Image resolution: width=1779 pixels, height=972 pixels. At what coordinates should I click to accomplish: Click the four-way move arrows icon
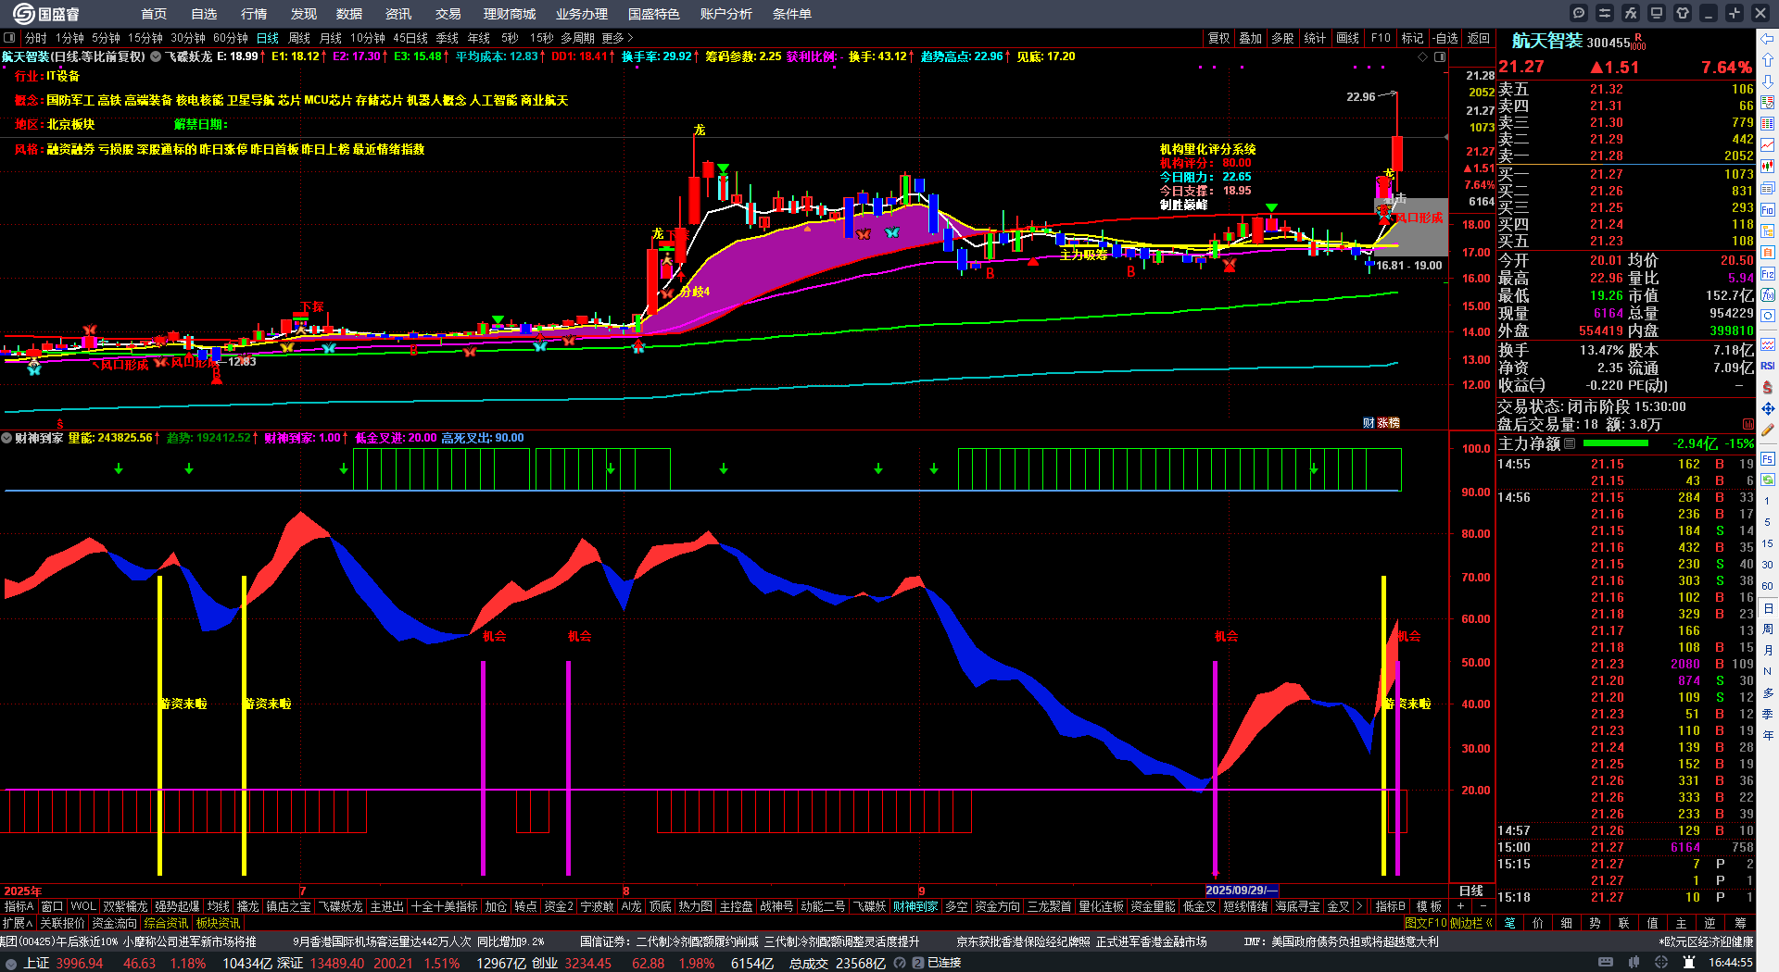coord(1768,408)
